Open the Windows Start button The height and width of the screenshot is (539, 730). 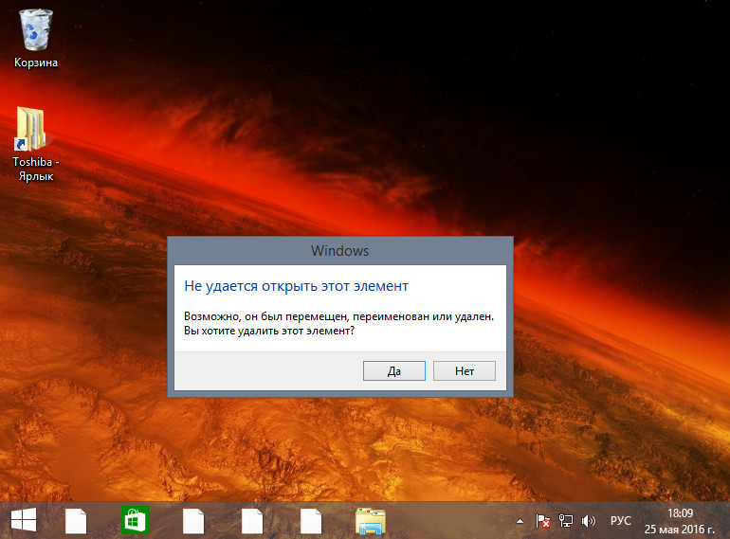(x=24, y=520)
